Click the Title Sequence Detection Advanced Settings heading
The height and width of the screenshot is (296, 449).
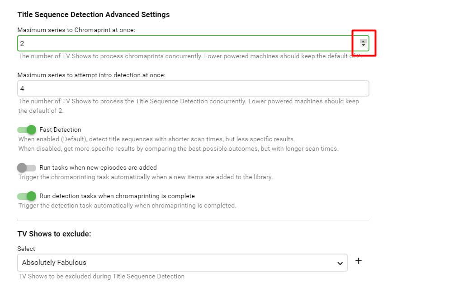(x=94, y=14)
